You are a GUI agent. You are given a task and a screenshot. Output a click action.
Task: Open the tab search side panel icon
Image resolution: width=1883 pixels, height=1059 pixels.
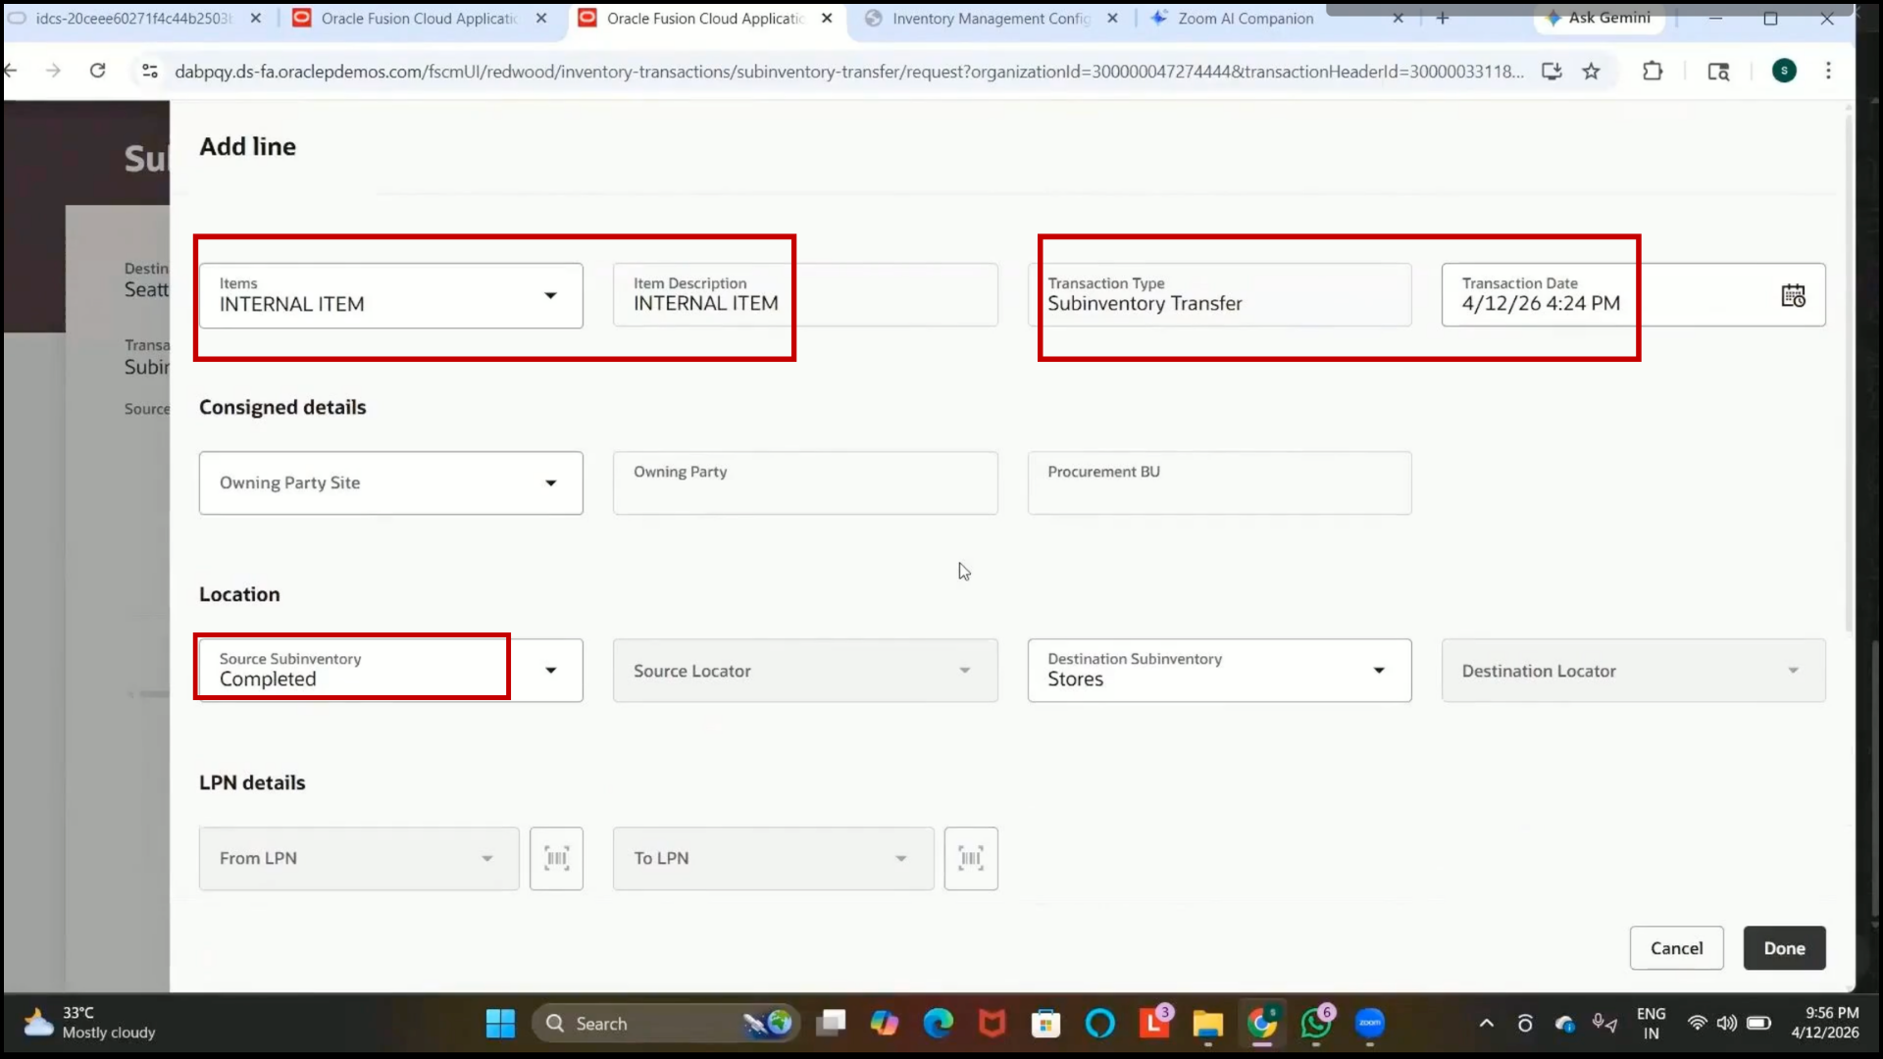coord(1718,71)
